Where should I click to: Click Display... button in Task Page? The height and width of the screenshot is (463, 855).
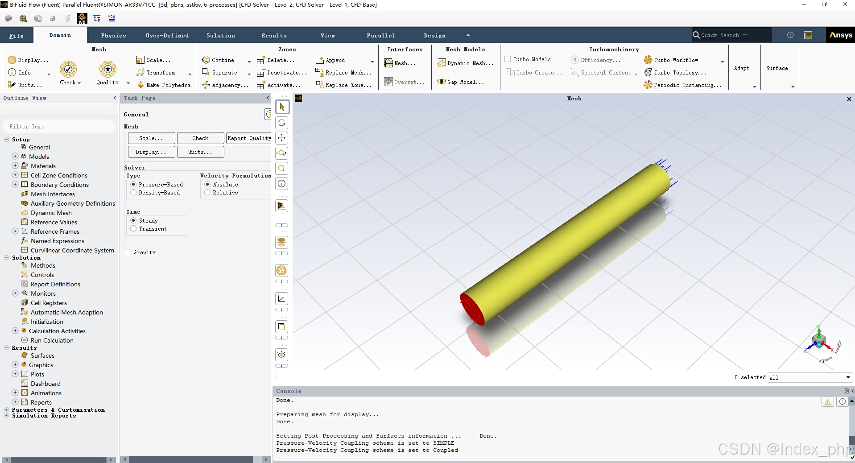tap(151, 152)
